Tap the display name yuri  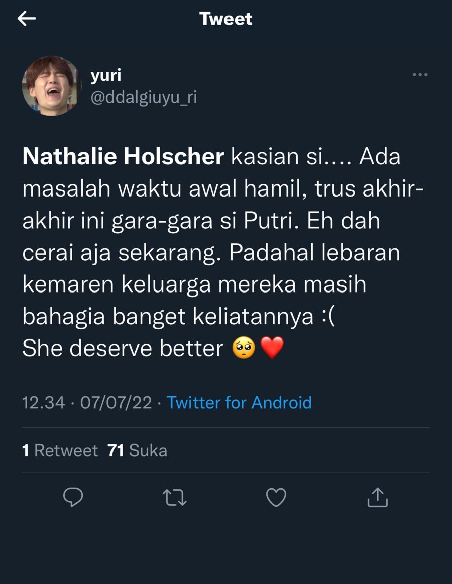click(106, 75)
